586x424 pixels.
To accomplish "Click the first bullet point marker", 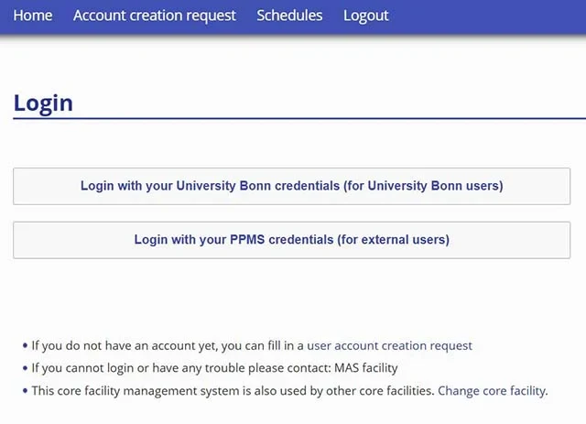I will click(x=25, y=346).
